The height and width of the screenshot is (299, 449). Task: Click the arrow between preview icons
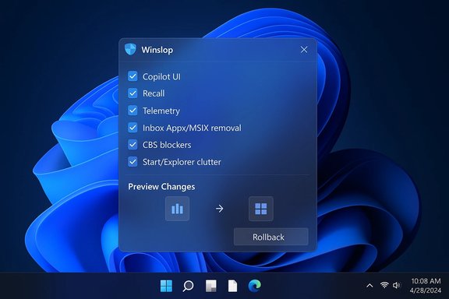(220, 209)
